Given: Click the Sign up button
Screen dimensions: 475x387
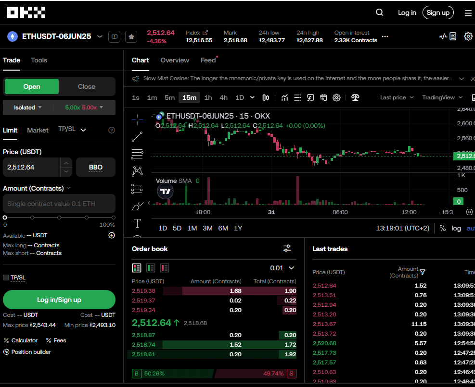Looking at the screenshot, I should [438, 12].
